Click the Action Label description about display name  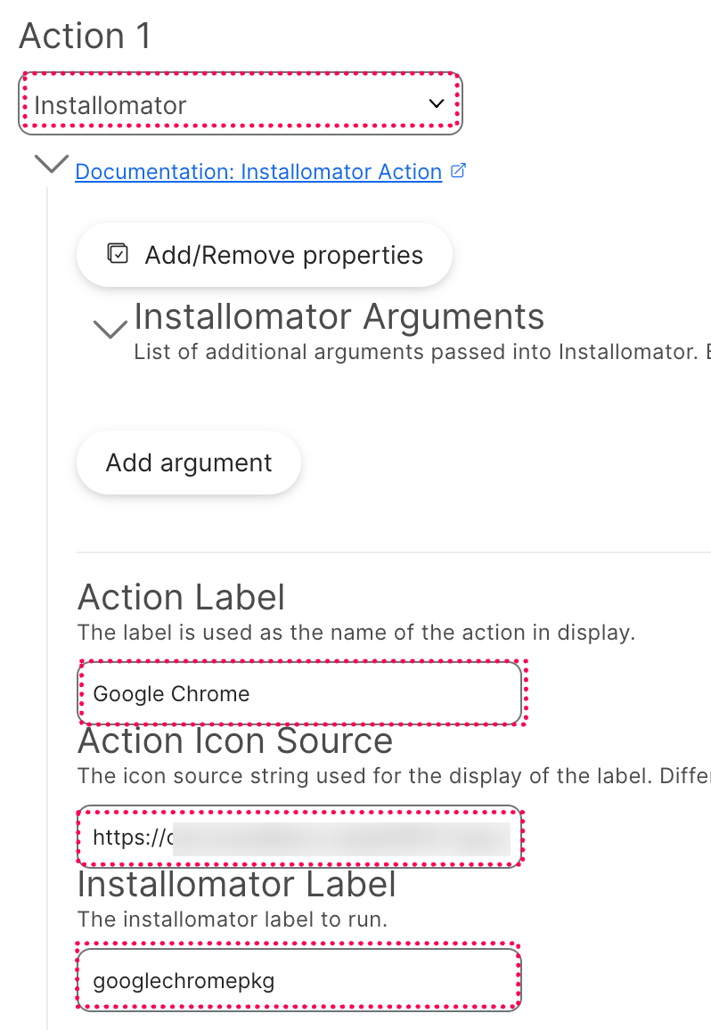coord(355,634)
